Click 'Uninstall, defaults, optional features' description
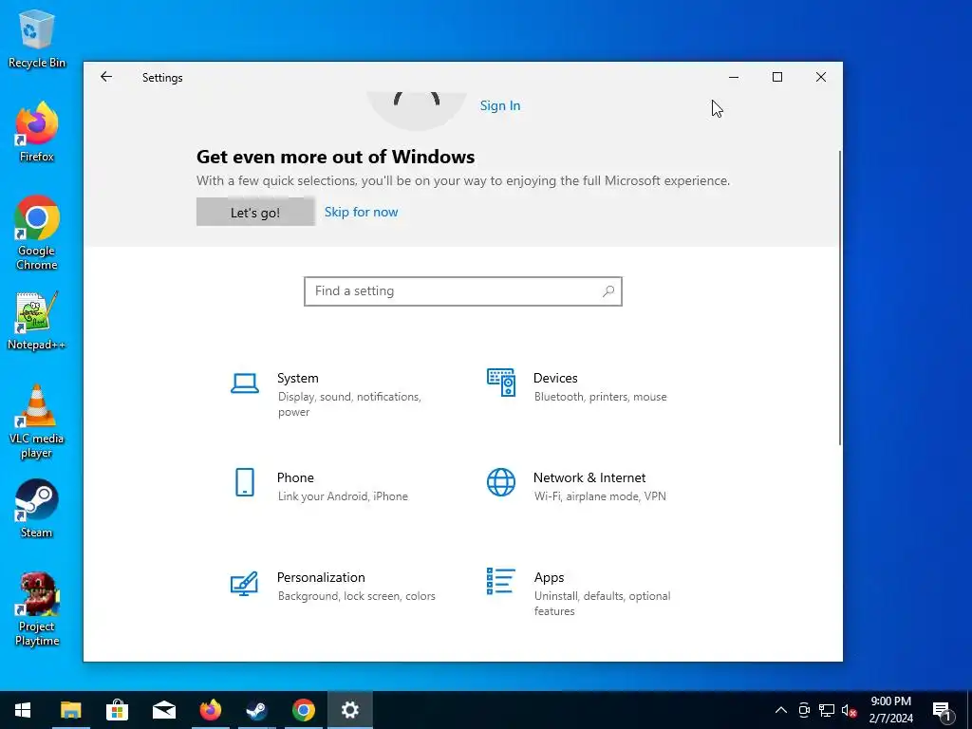972x729 pixels. pos(602,603)
